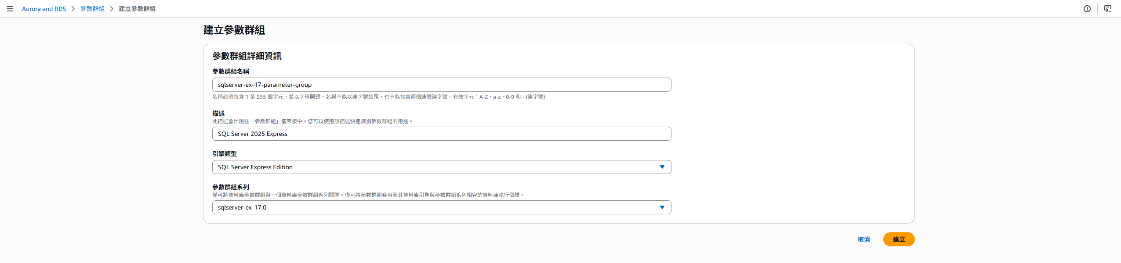
Task: Edit the description field SQL Server 2025 Express
Action: click(x=442, y=134)
